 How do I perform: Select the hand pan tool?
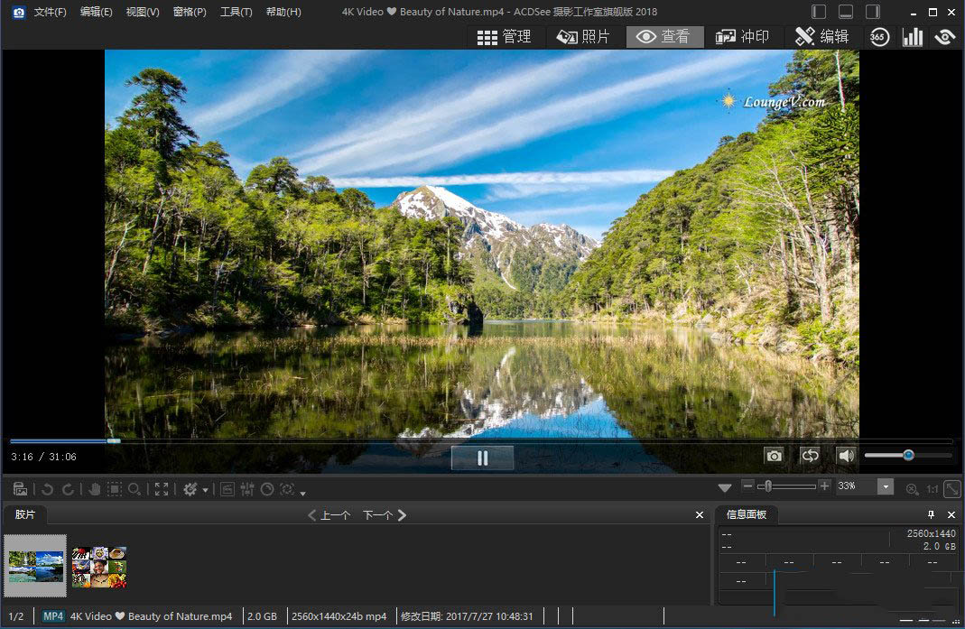tap(95, 489)
